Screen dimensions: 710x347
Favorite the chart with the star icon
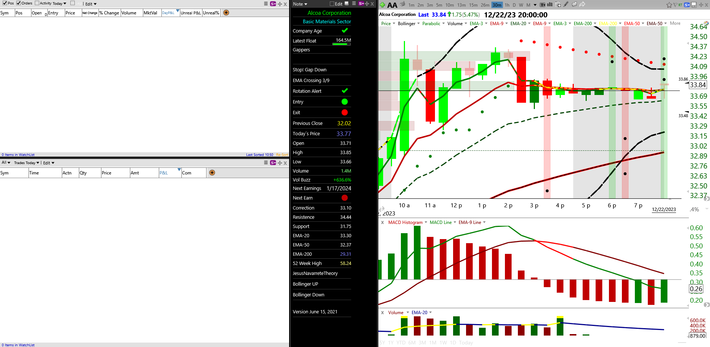[669, 5]
